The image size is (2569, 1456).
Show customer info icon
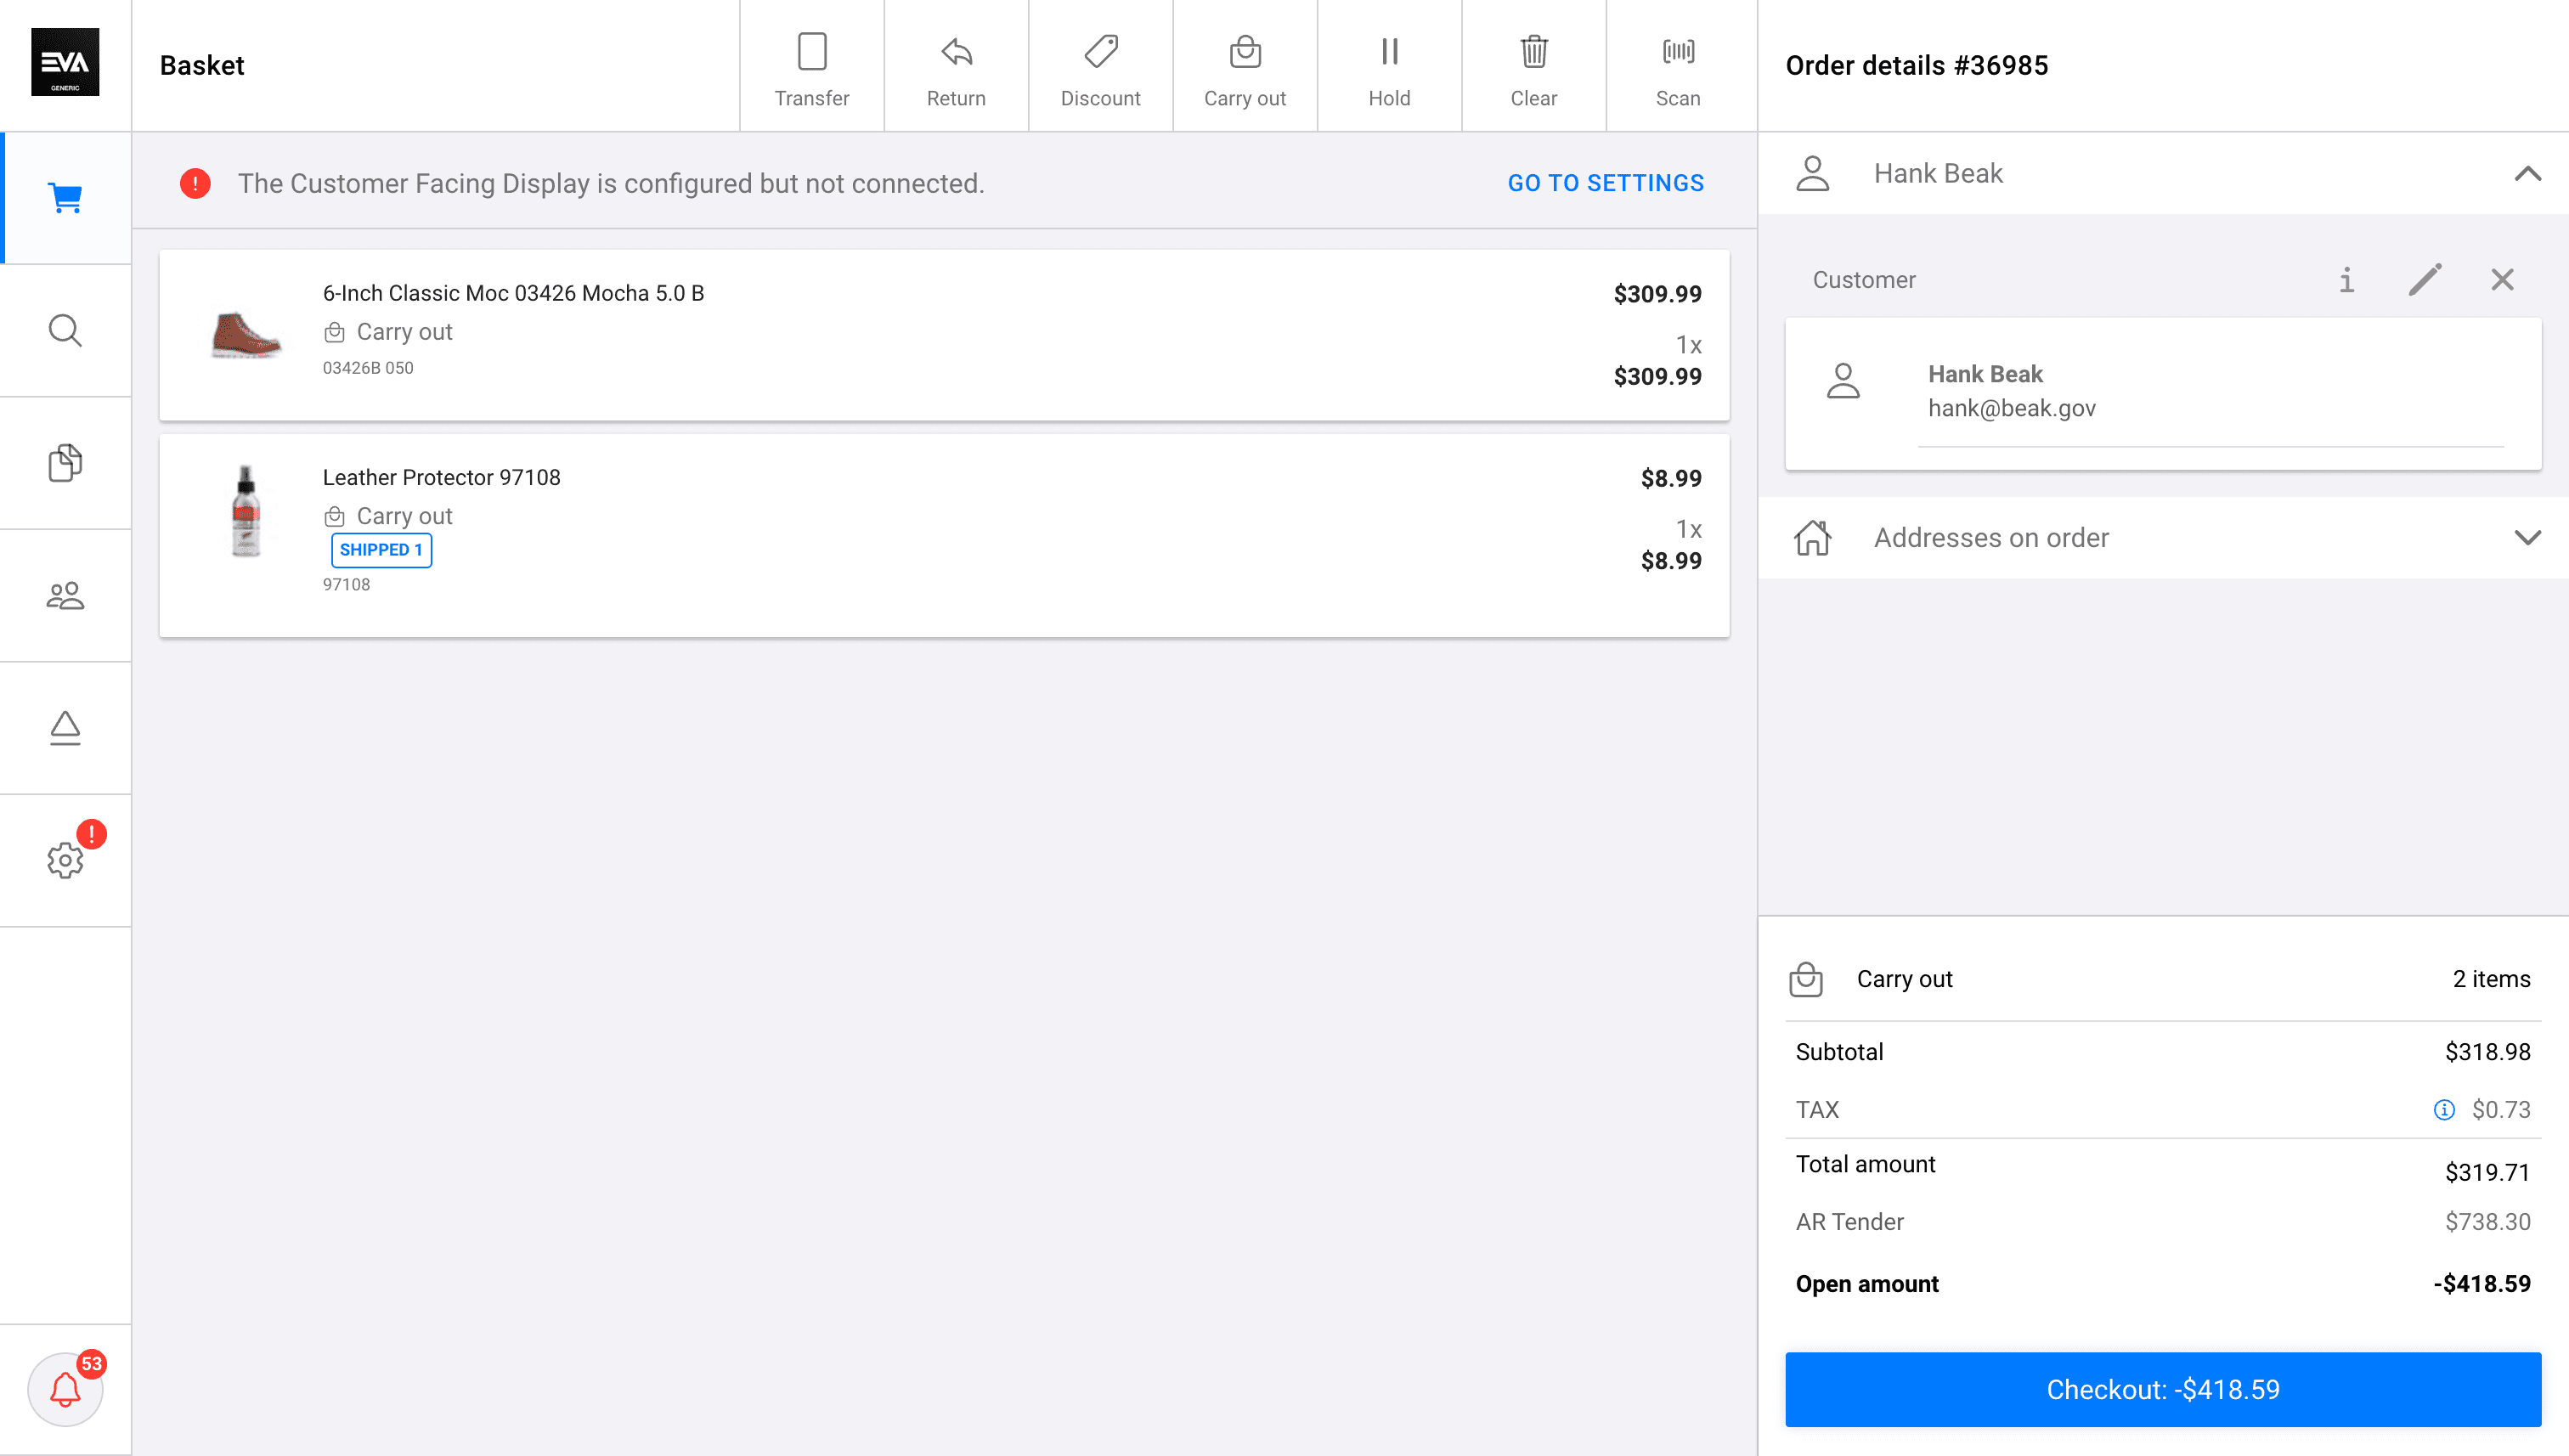pos(2346,280)
